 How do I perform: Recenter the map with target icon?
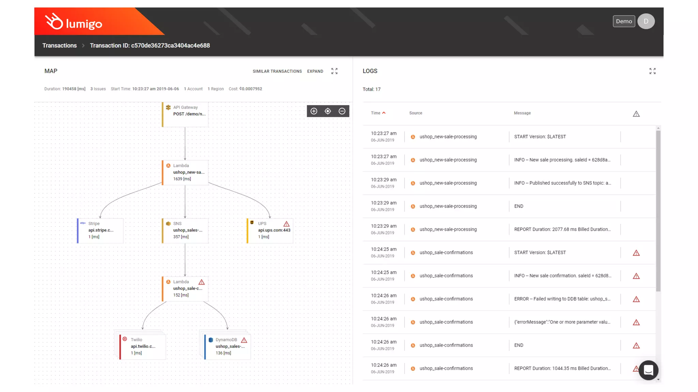pyautogui.click(x=328, y=111)
